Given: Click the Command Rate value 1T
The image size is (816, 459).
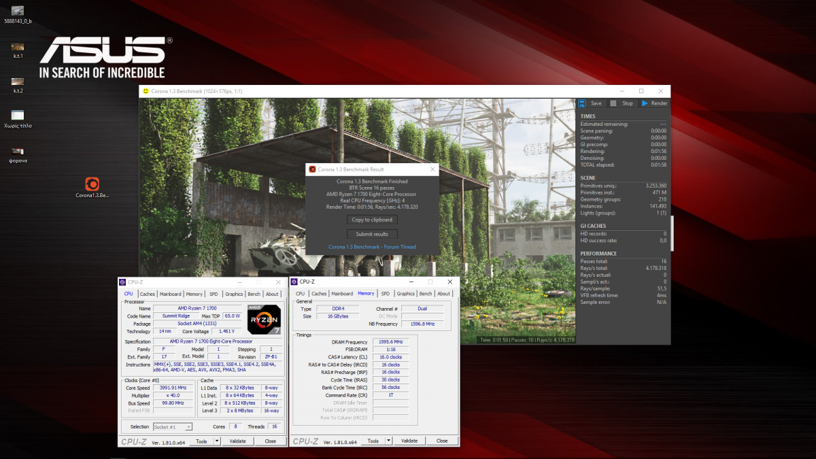Looking at the screenshot, I should (x=390, y=395).
